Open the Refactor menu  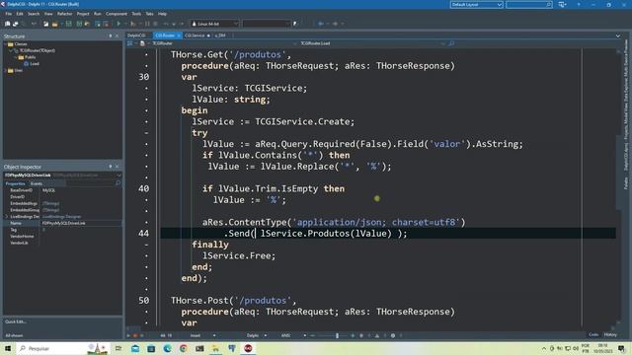point(64,14)
